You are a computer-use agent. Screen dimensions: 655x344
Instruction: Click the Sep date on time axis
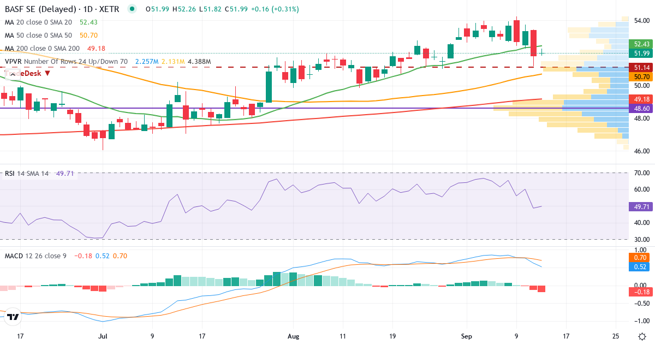[468, 336]
